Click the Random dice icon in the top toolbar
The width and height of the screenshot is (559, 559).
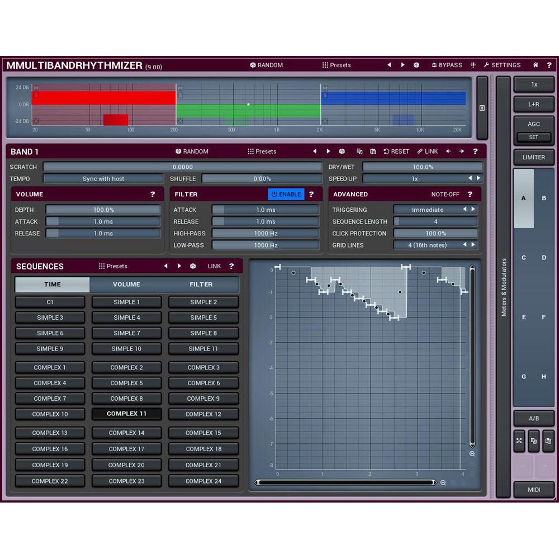(254, 65)
